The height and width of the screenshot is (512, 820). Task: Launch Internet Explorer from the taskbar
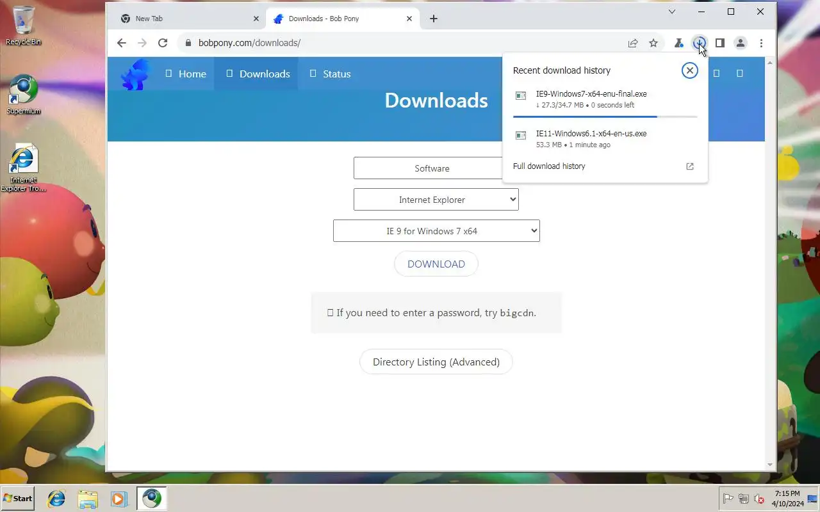[56, 499]
